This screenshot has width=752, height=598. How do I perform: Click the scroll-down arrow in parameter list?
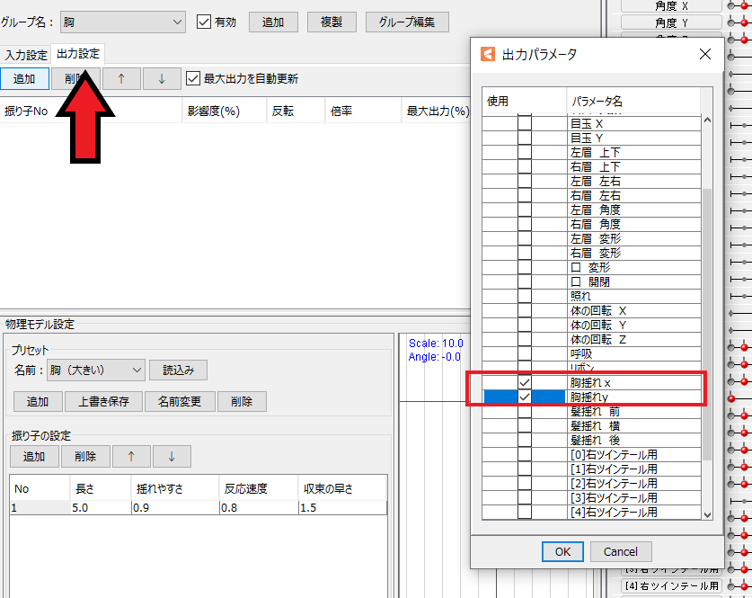click(706, 513)
